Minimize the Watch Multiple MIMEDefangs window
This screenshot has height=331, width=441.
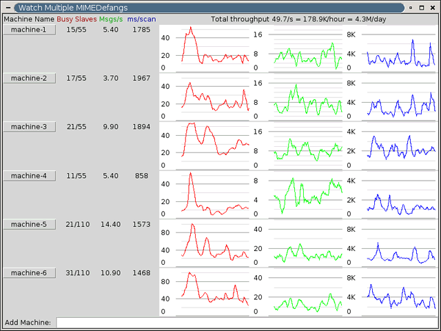410,7
